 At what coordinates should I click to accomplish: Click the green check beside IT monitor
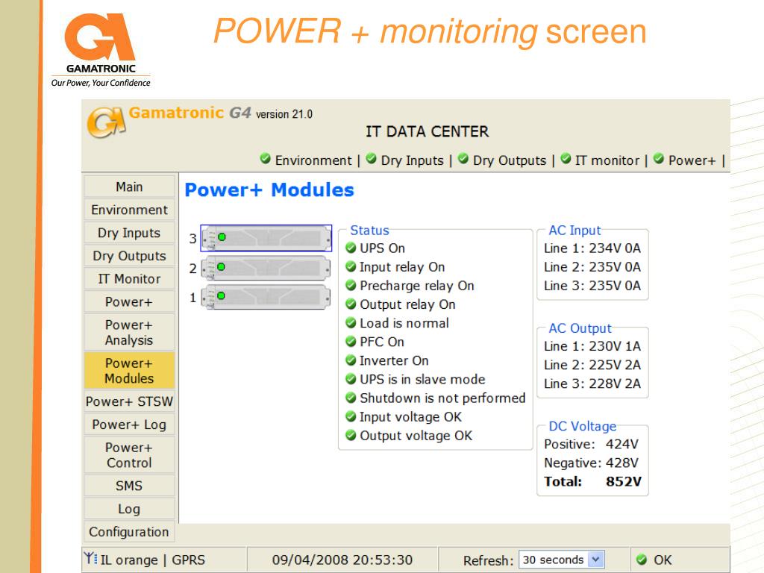(x=566, y=158)
